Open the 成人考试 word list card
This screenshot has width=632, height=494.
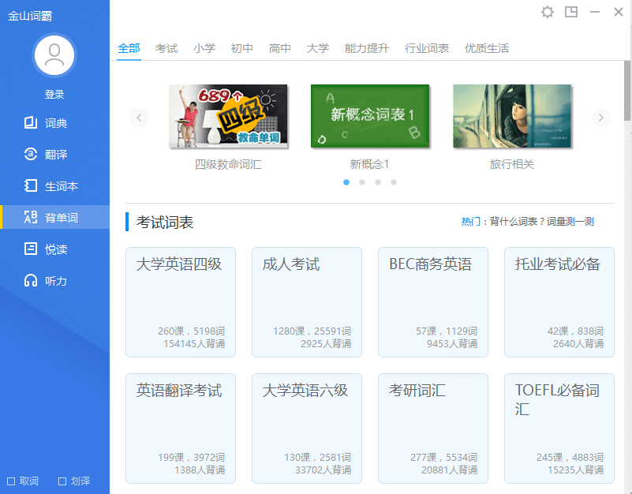[x=307, y=302]
